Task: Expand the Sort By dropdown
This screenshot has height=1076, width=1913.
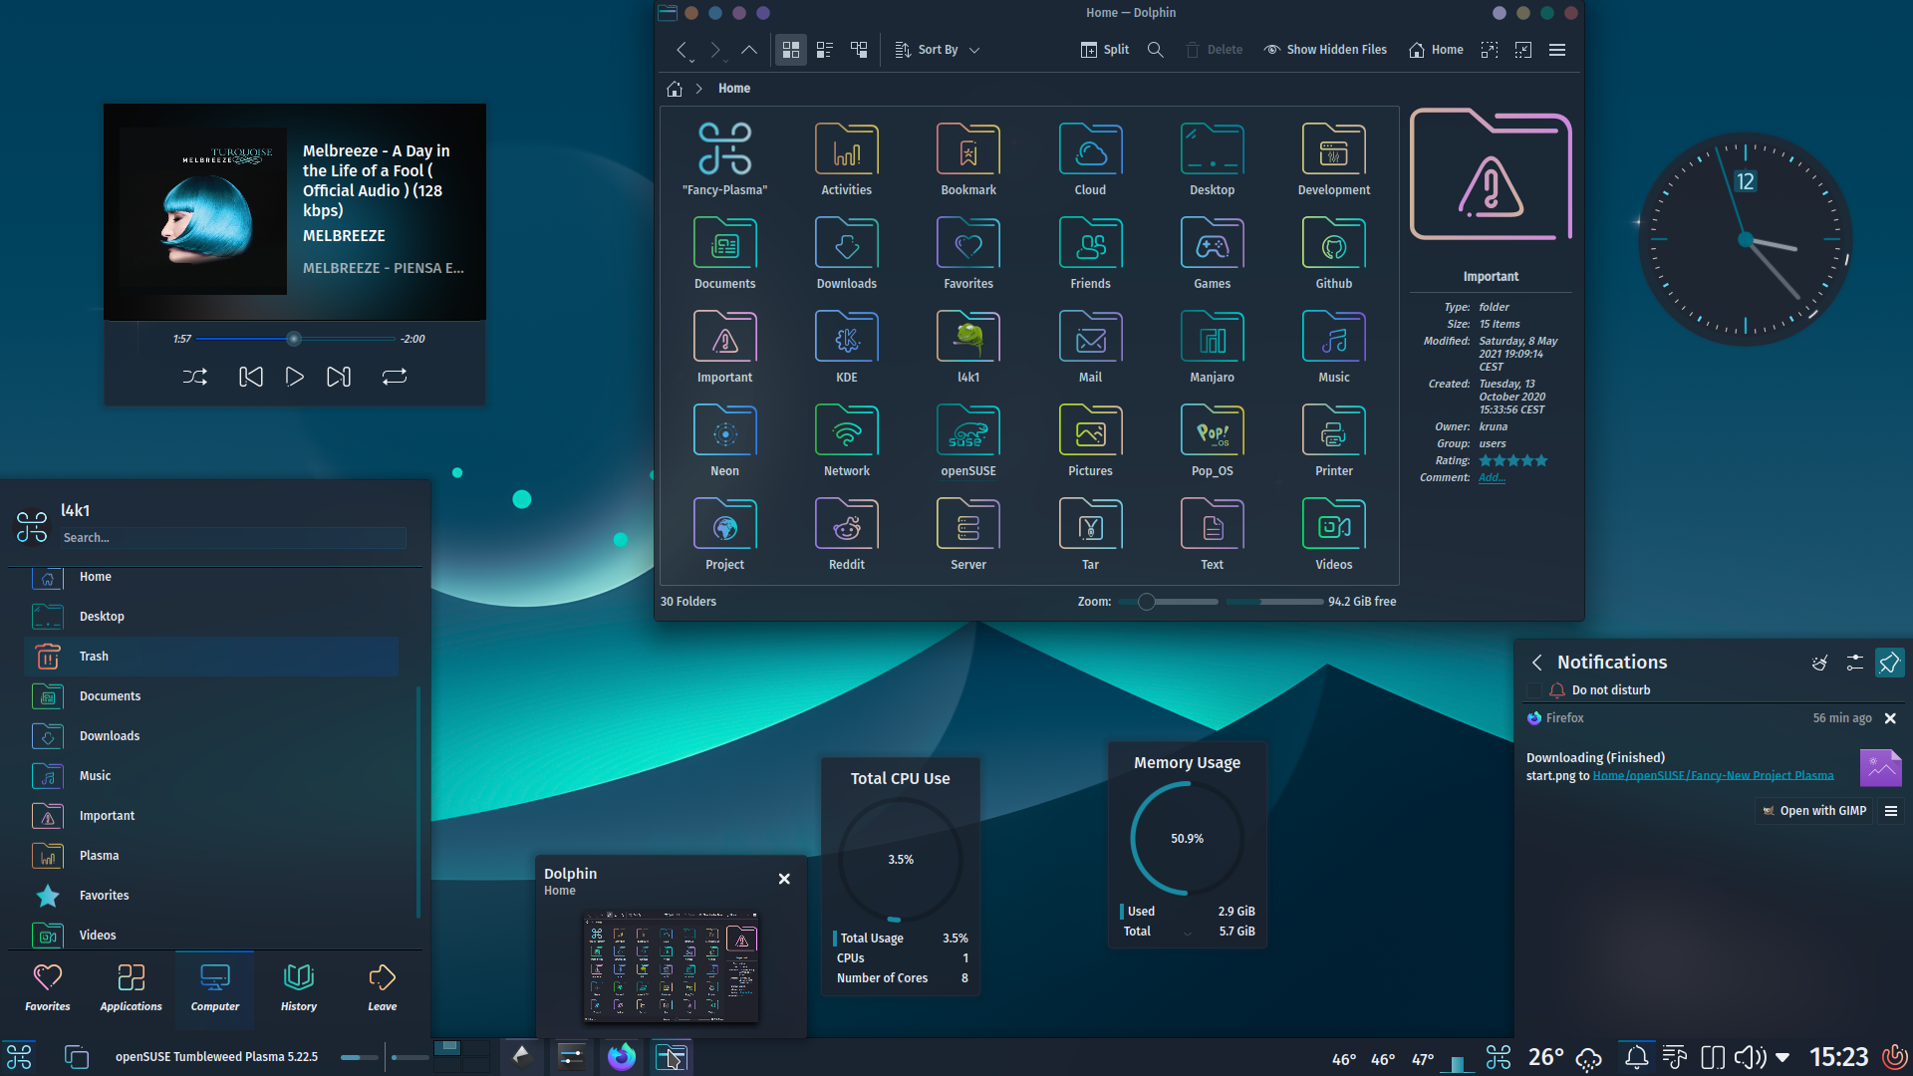Action: 938,50
